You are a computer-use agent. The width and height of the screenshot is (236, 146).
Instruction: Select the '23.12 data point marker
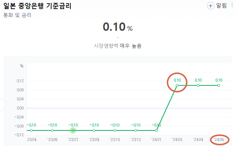point(136,130)
